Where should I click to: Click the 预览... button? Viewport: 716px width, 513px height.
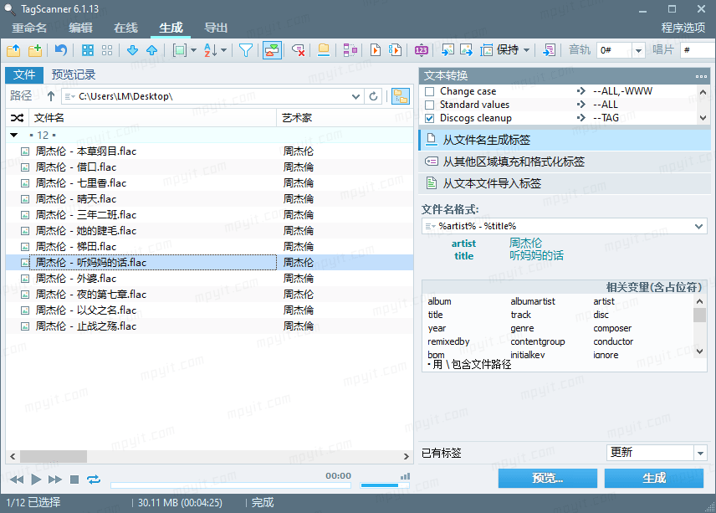pyautogui.click(x=548, y=479)
